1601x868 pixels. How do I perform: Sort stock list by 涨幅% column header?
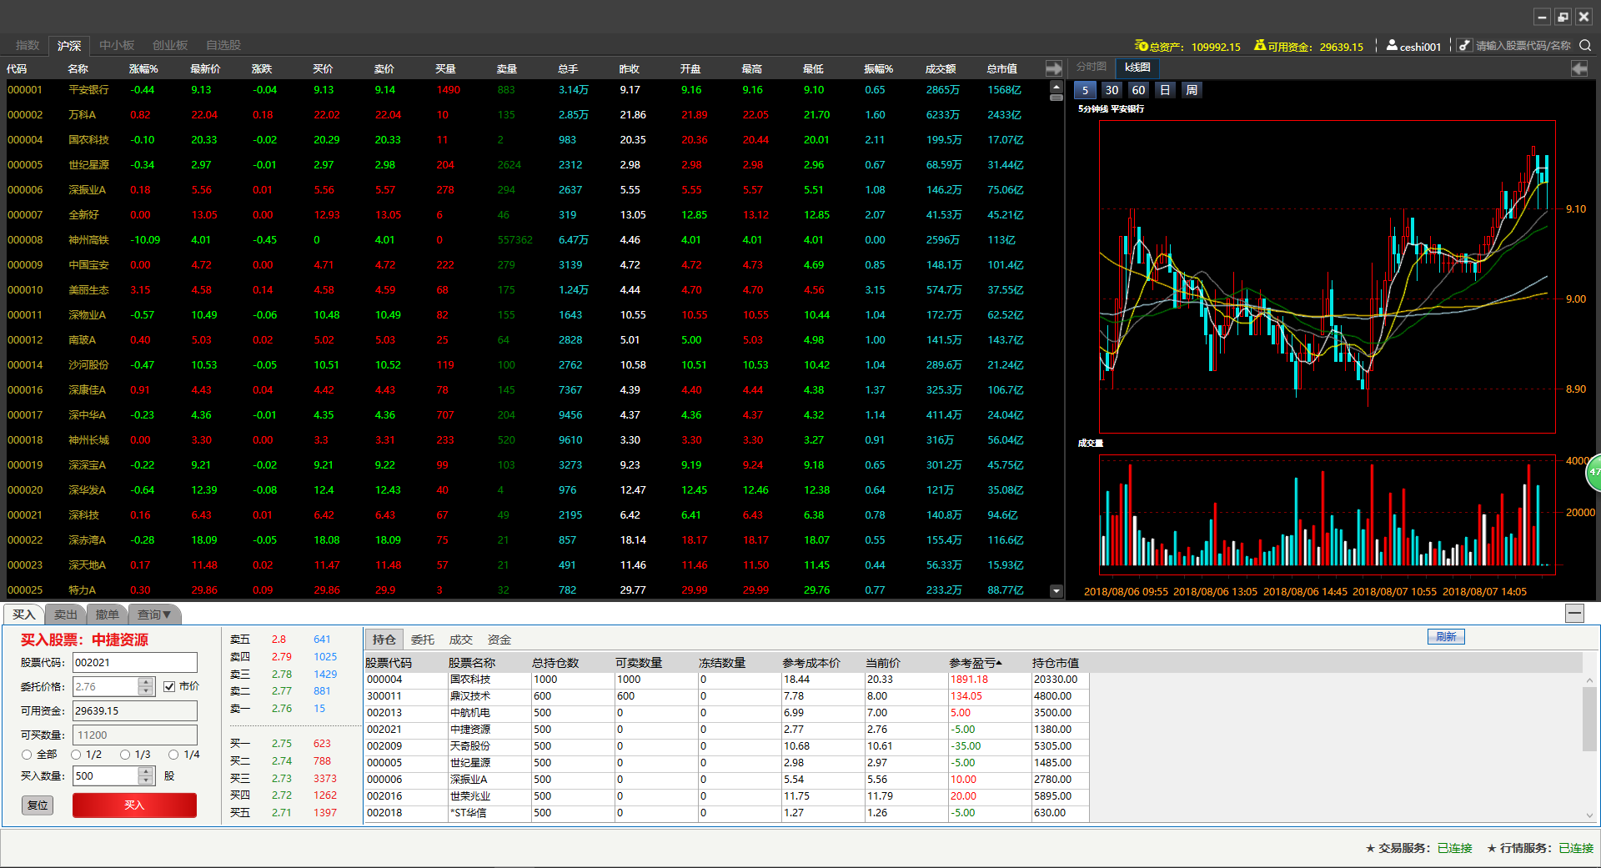click(143, 68)
